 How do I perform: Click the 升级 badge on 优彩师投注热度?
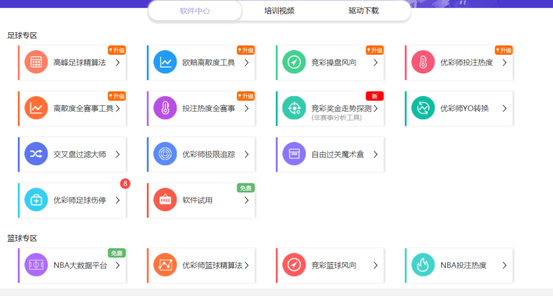[504, 50]
